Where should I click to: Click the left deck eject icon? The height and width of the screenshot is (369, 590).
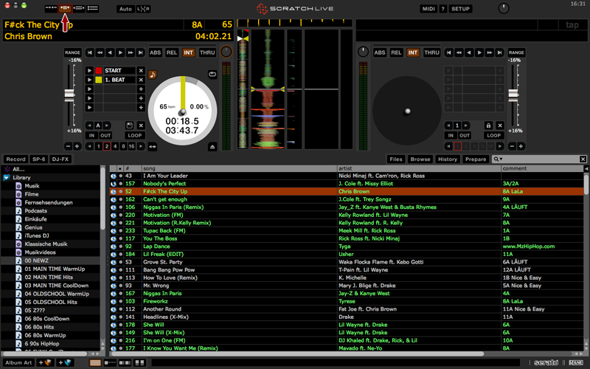[212, 147]
